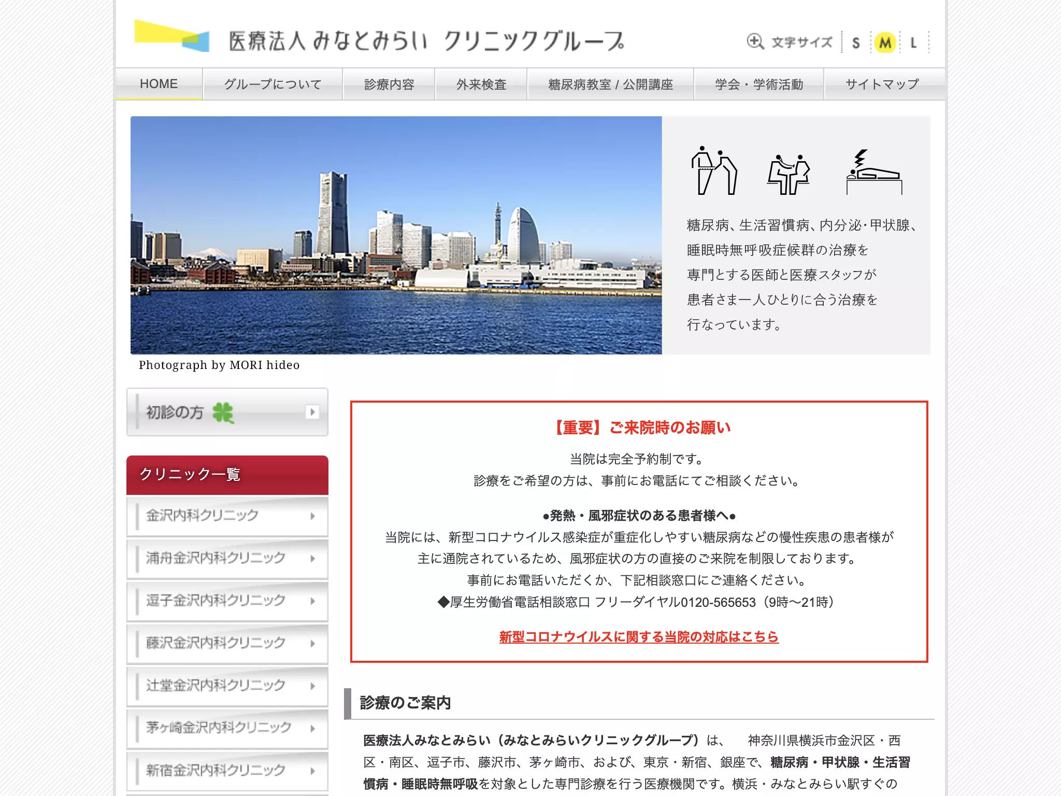Select 学会・学術活動 in the navigation bar

click(759, 84)
